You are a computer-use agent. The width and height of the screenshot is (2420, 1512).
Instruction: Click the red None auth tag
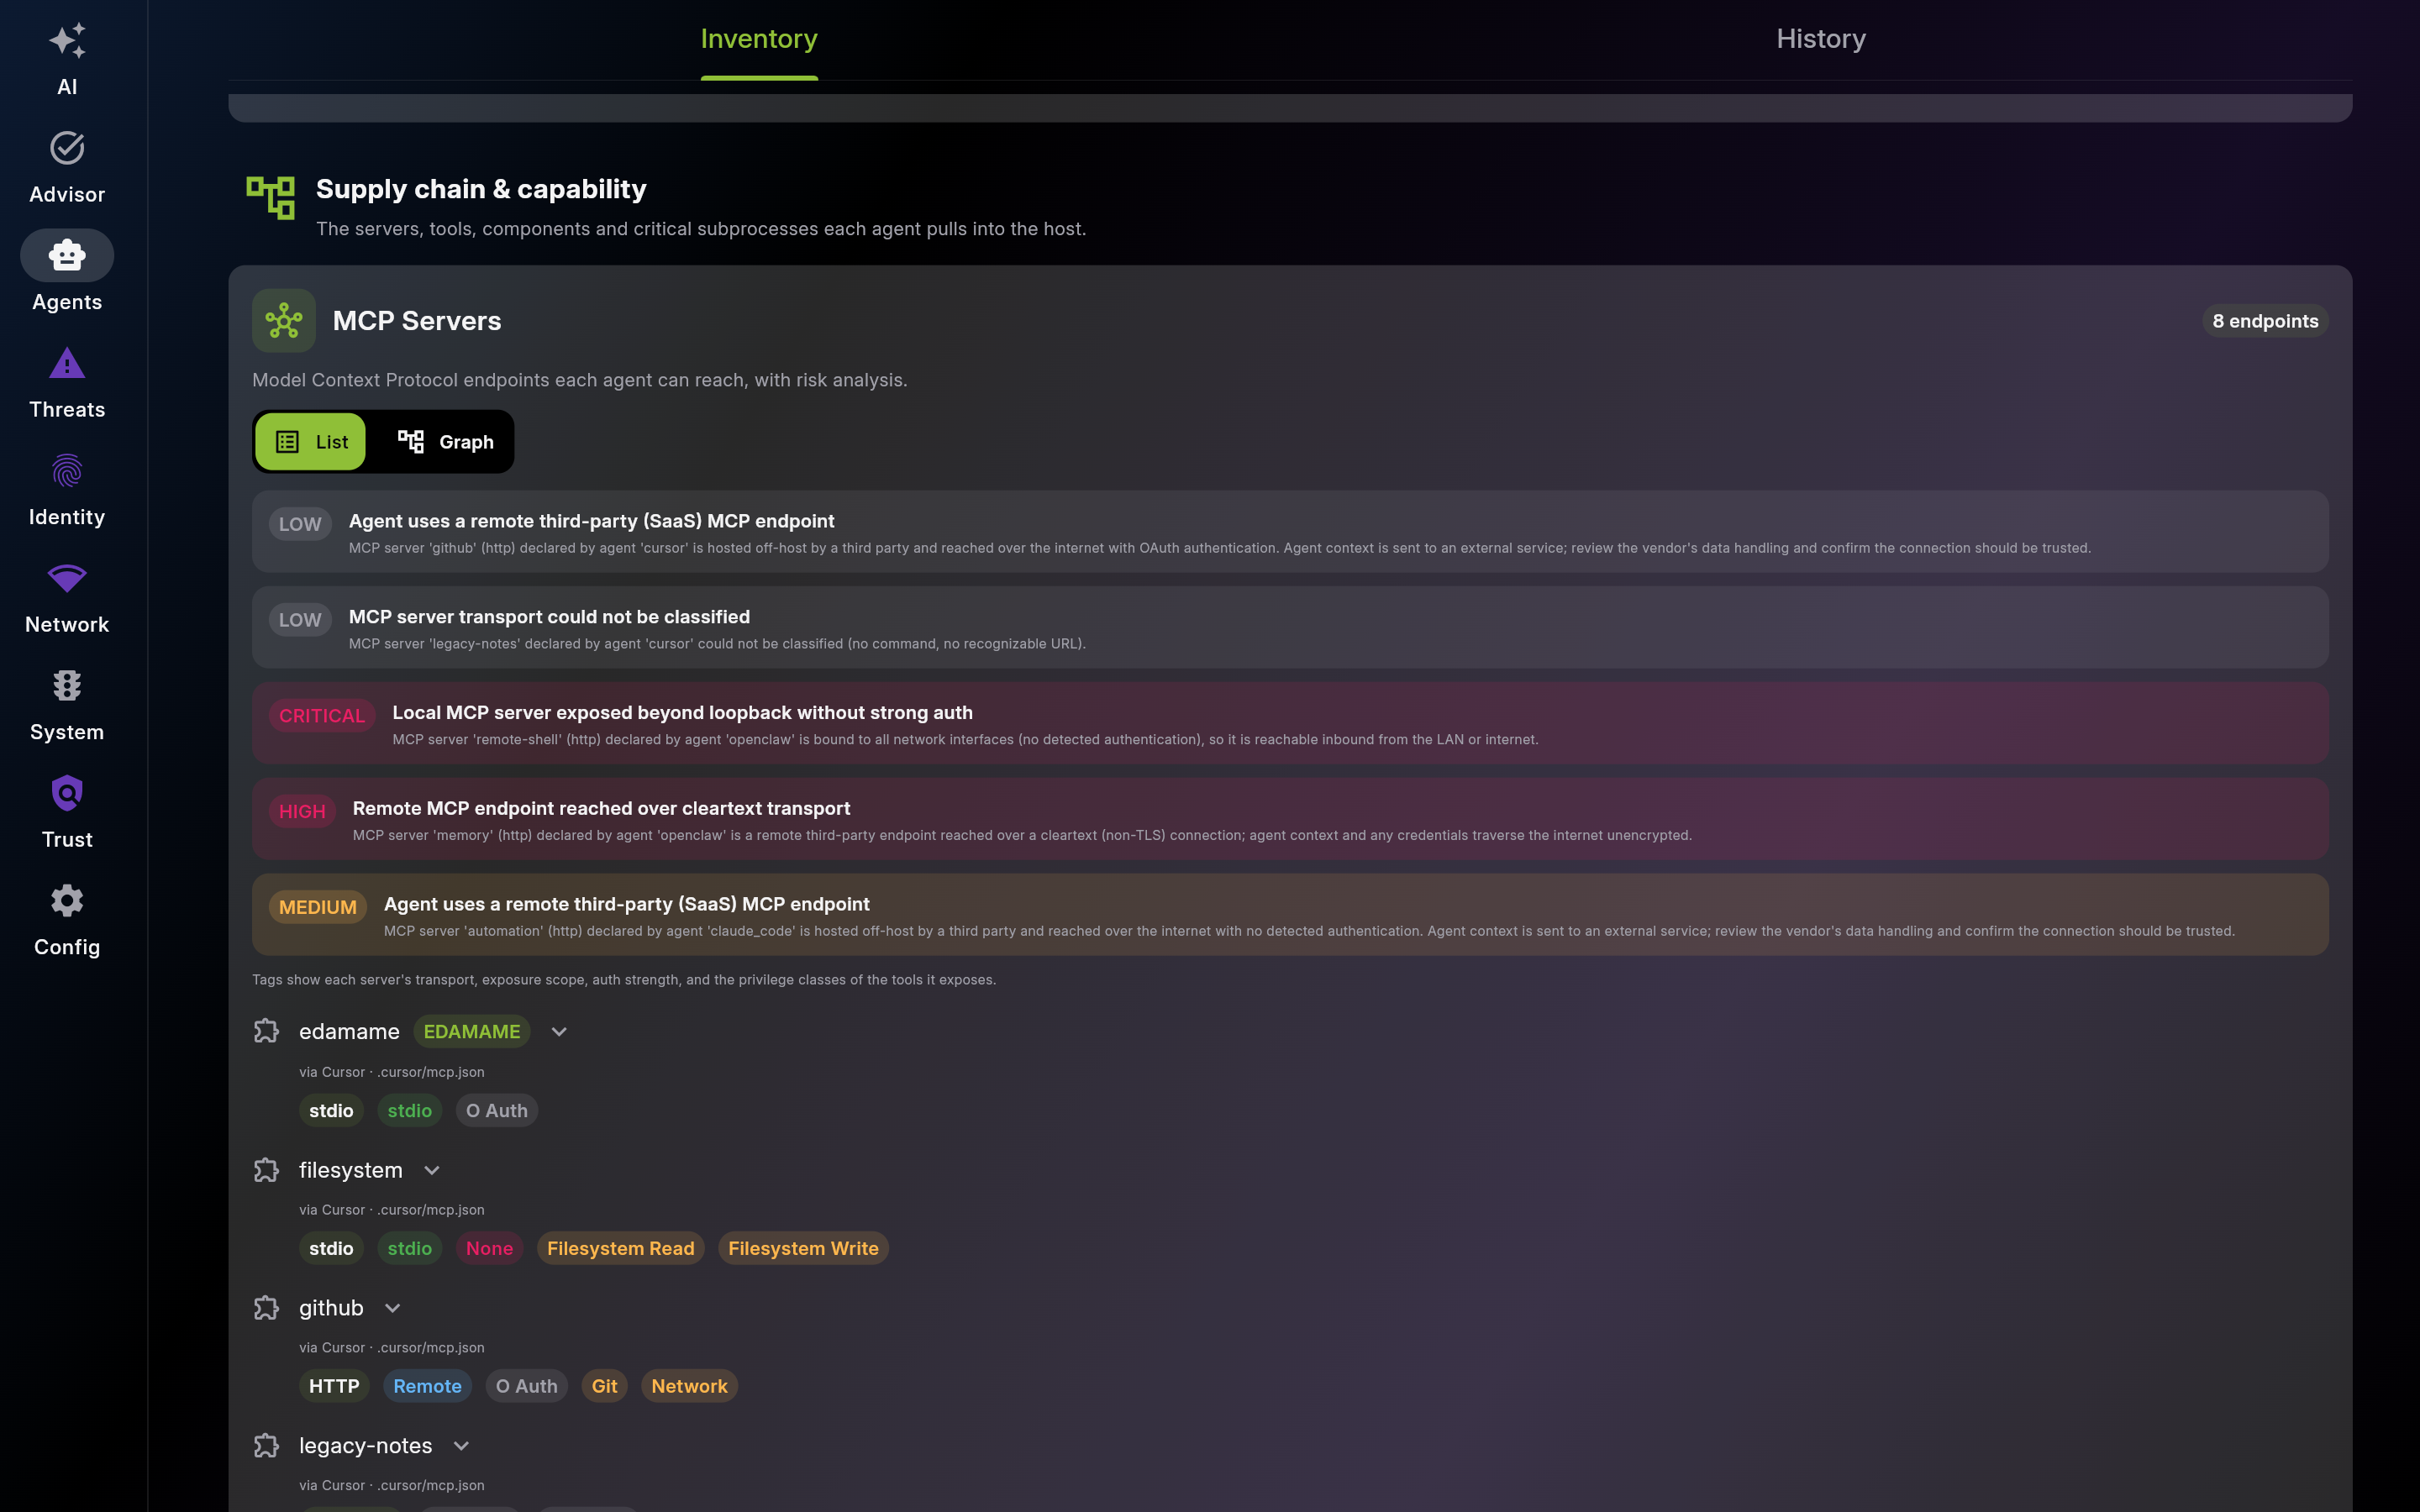pos(489,1248)
